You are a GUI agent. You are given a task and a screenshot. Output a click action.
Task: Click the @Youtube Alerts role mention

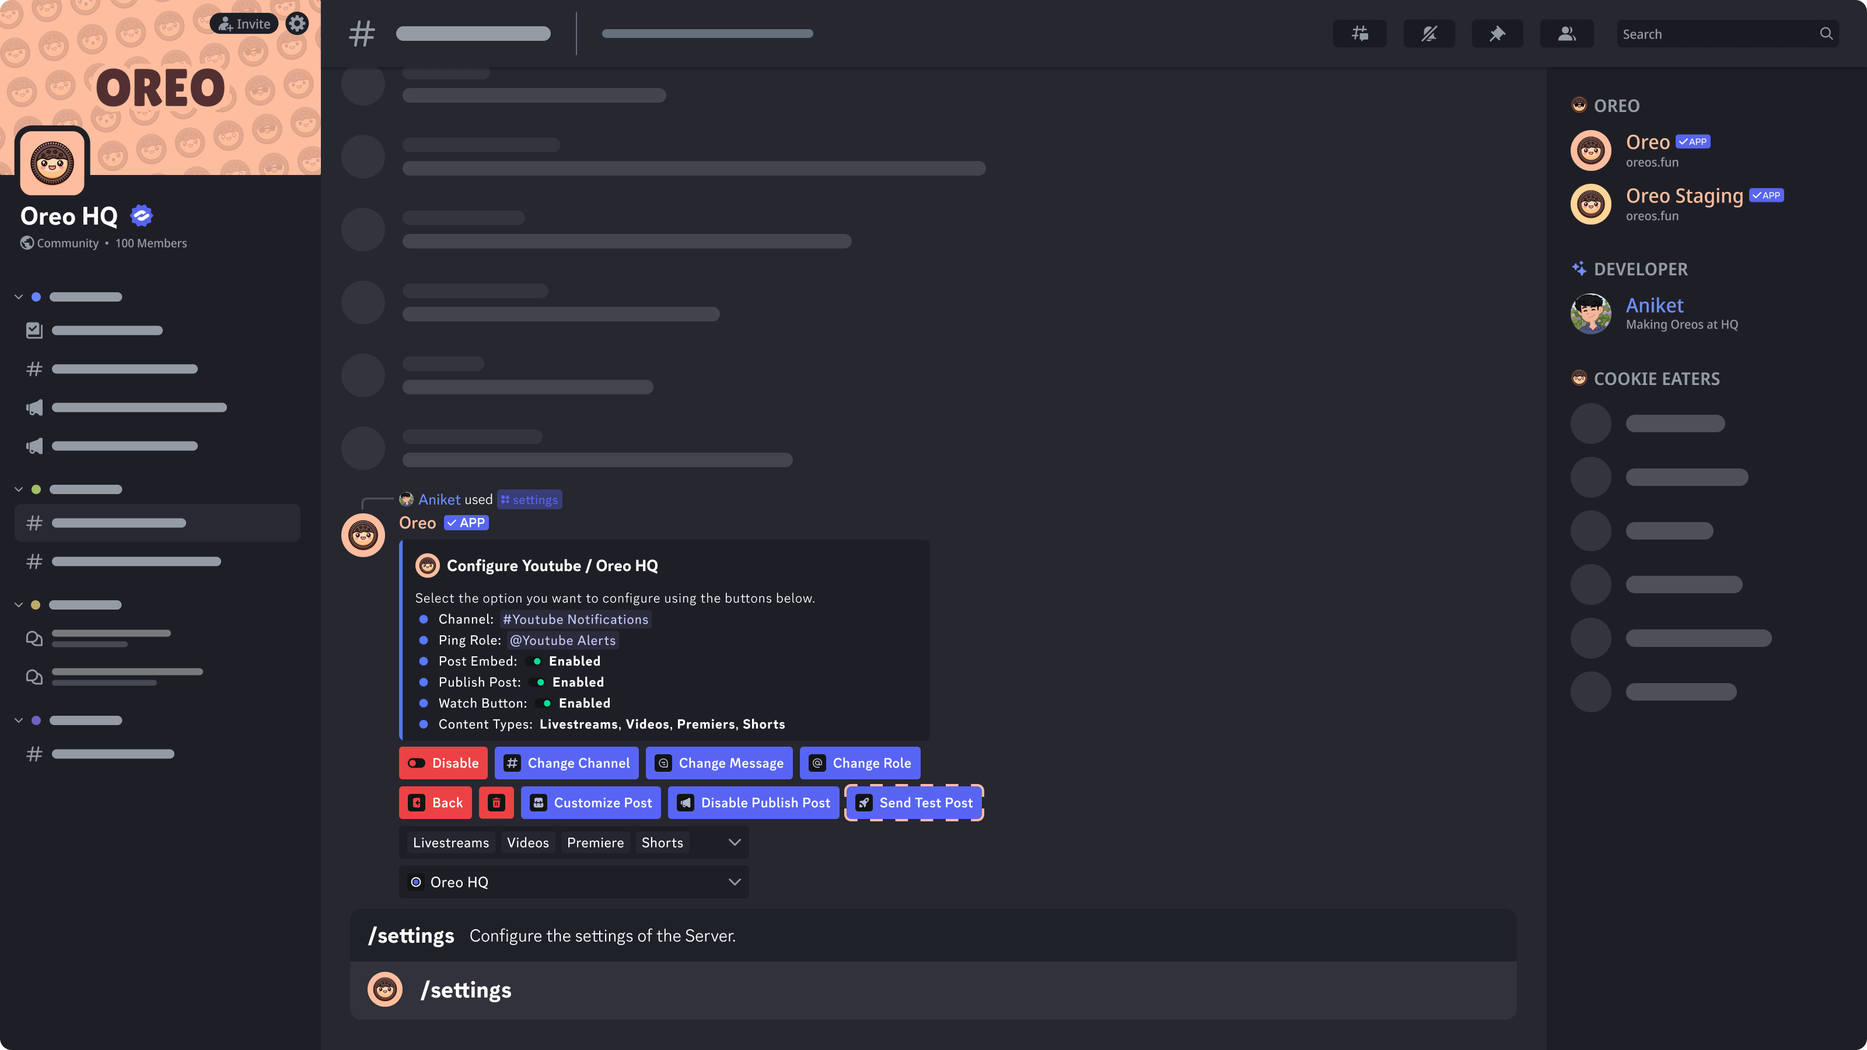(562, 640)
